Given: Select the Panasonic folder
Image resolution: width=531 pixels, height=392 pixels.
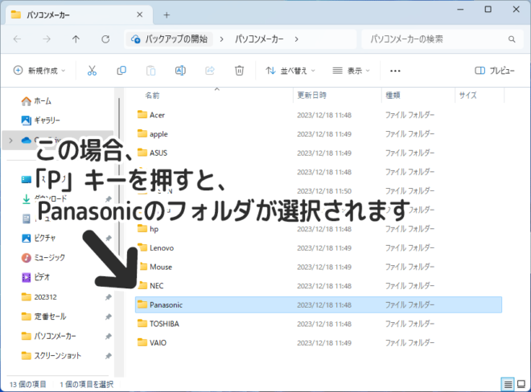Looking at the screenshot, I should (x=319, y=304).
